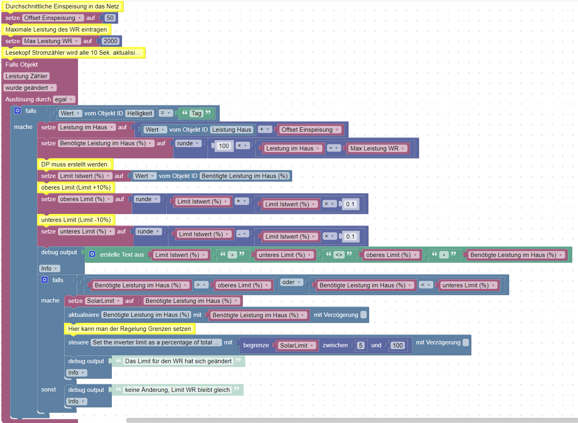
Task: Open Offset Einspeisung variable dropdown in setze 50 block
Action: 53,18
